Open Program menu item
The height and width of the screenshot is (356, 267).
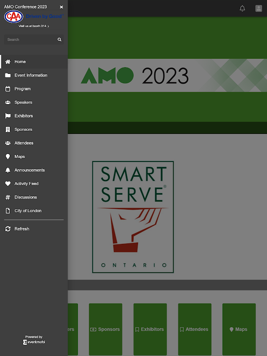34,89
